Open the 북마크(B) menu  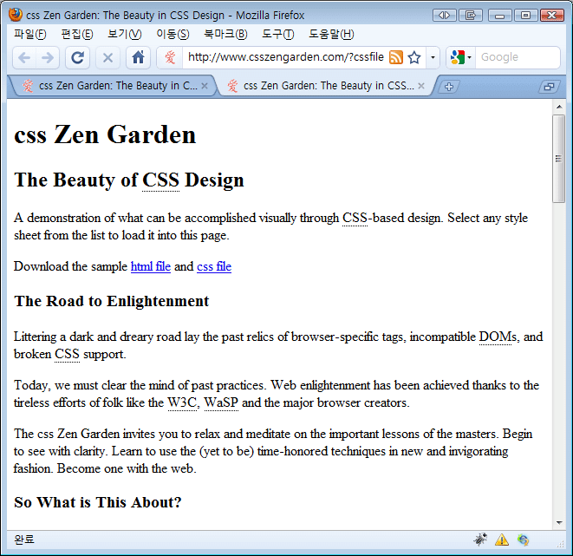pyautogui.click(x=225, y=35)
